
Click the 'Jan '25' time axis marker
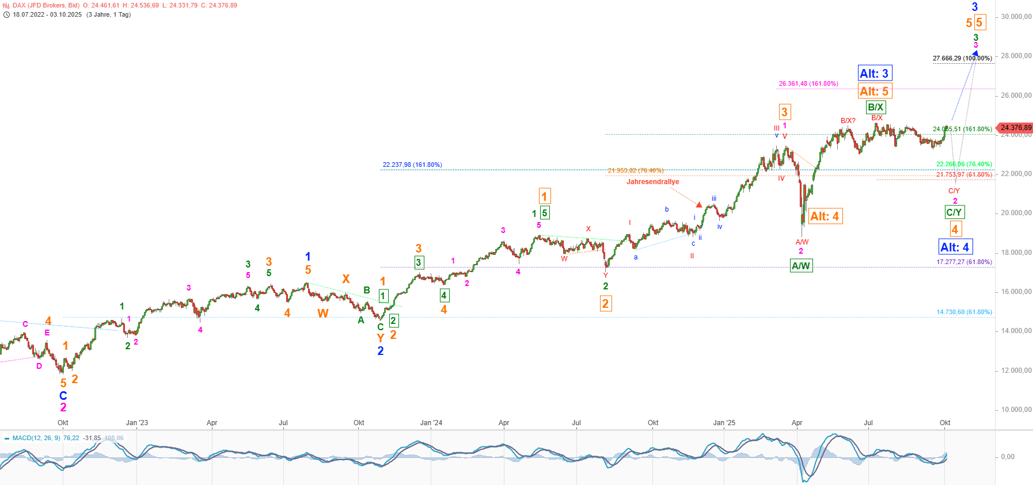pyautogui.click(x=724, y=423)
